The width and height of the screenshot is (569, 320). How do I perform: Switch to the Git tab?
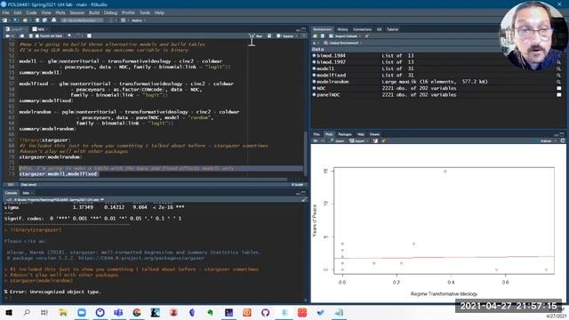tap(380, 29)
